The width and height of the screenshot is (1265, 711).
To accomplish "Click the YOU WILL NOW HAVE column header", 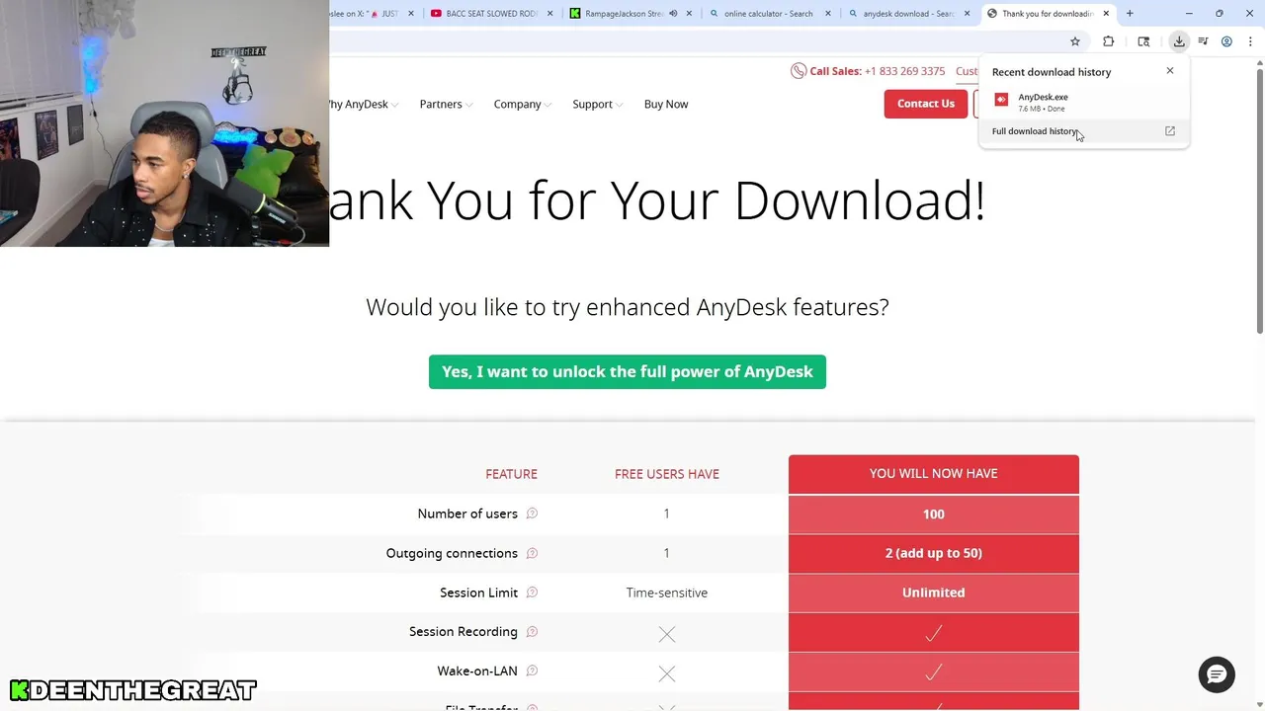I will (x=934, y=474).
